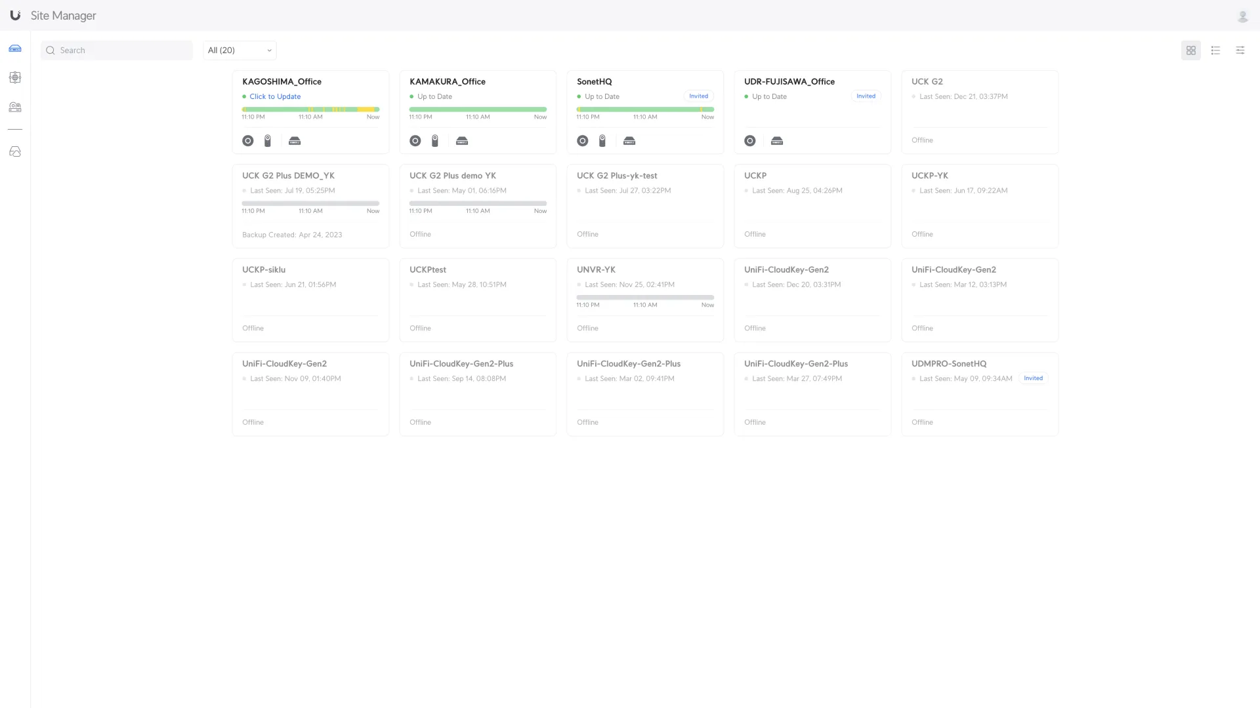Click UCK G2 Plus DEMO_YK timeline bar
1260x708 pixels.
pyautogui.click(x=310, y=203)
